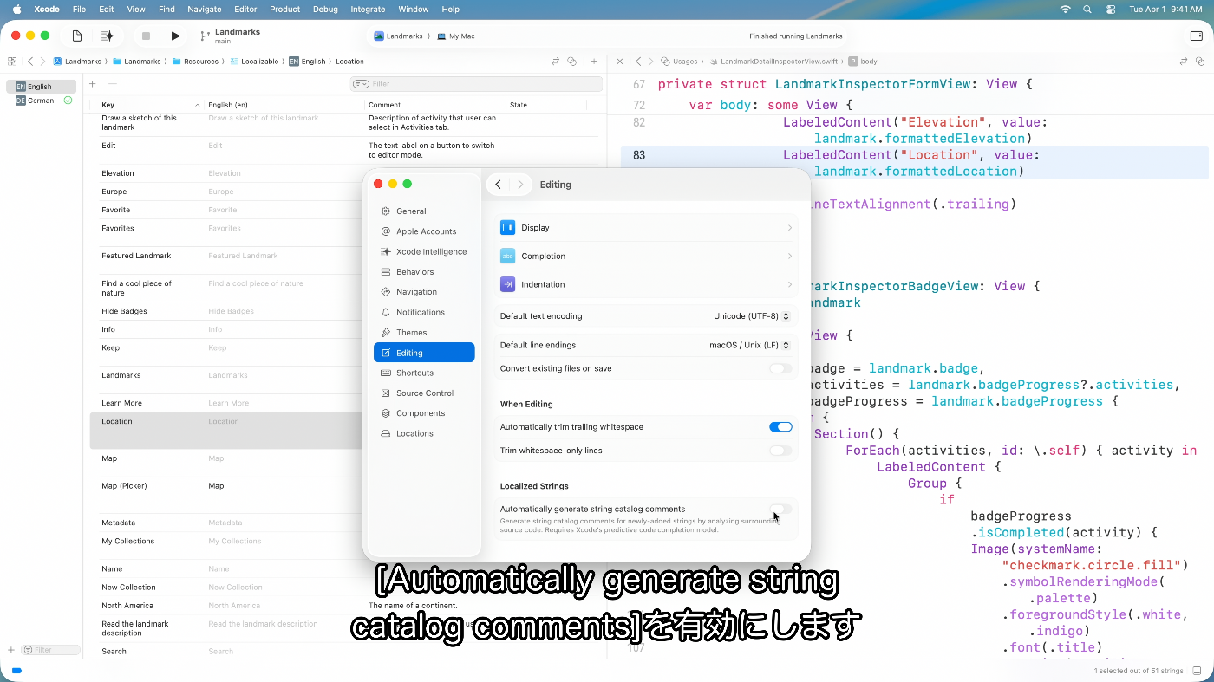The height and width of the screenshot is (682, 1214).
Task: Open the Xcode Intelligence sparkle toolbar icon
Action: pos(108,36)
